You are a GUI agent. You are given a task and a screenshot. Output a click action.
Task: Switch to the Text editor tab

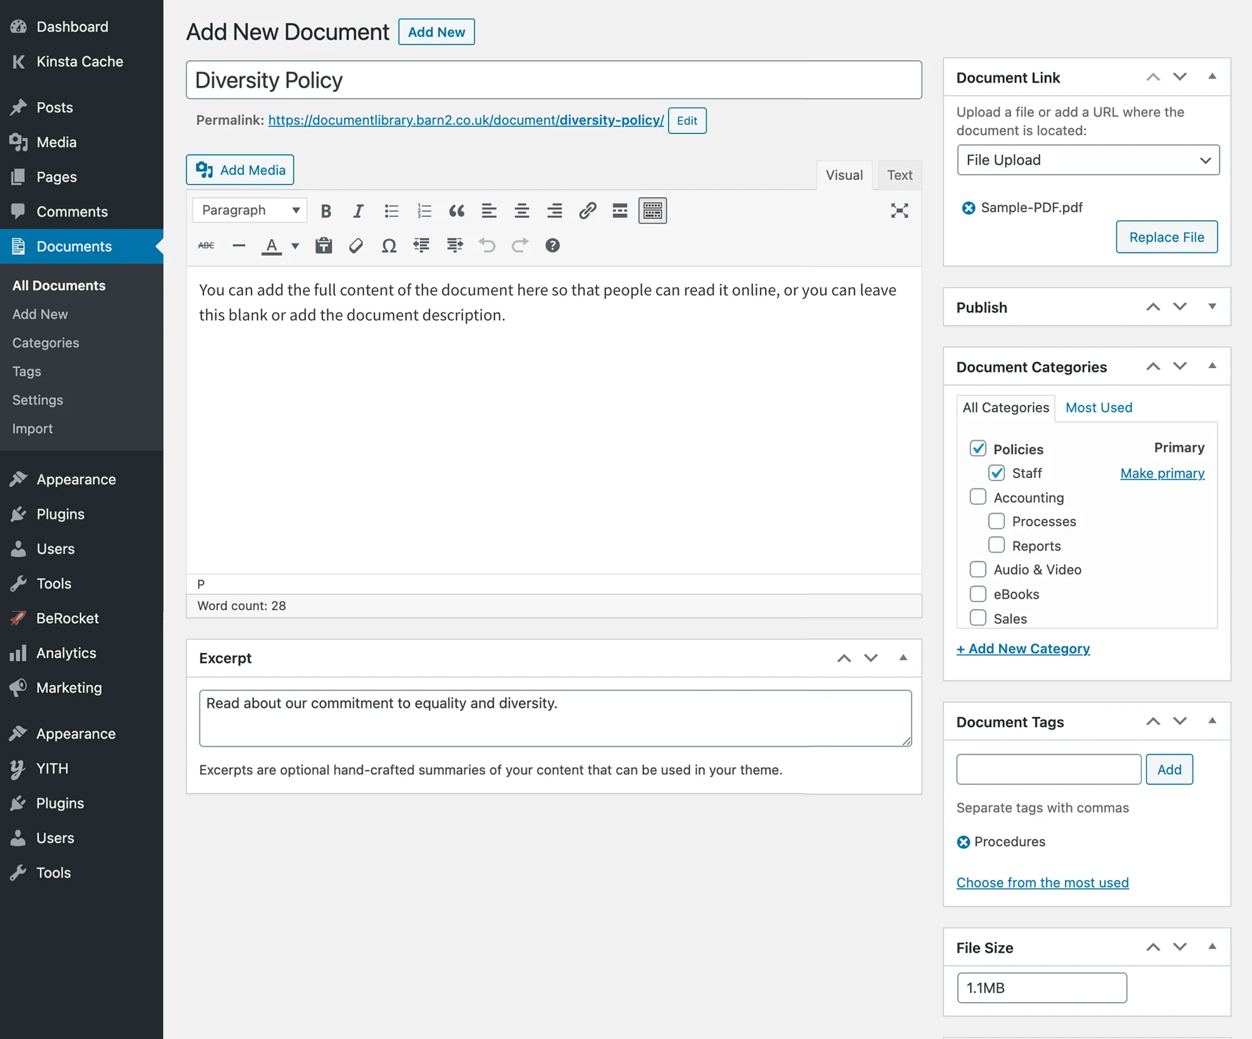pos(899,175)
